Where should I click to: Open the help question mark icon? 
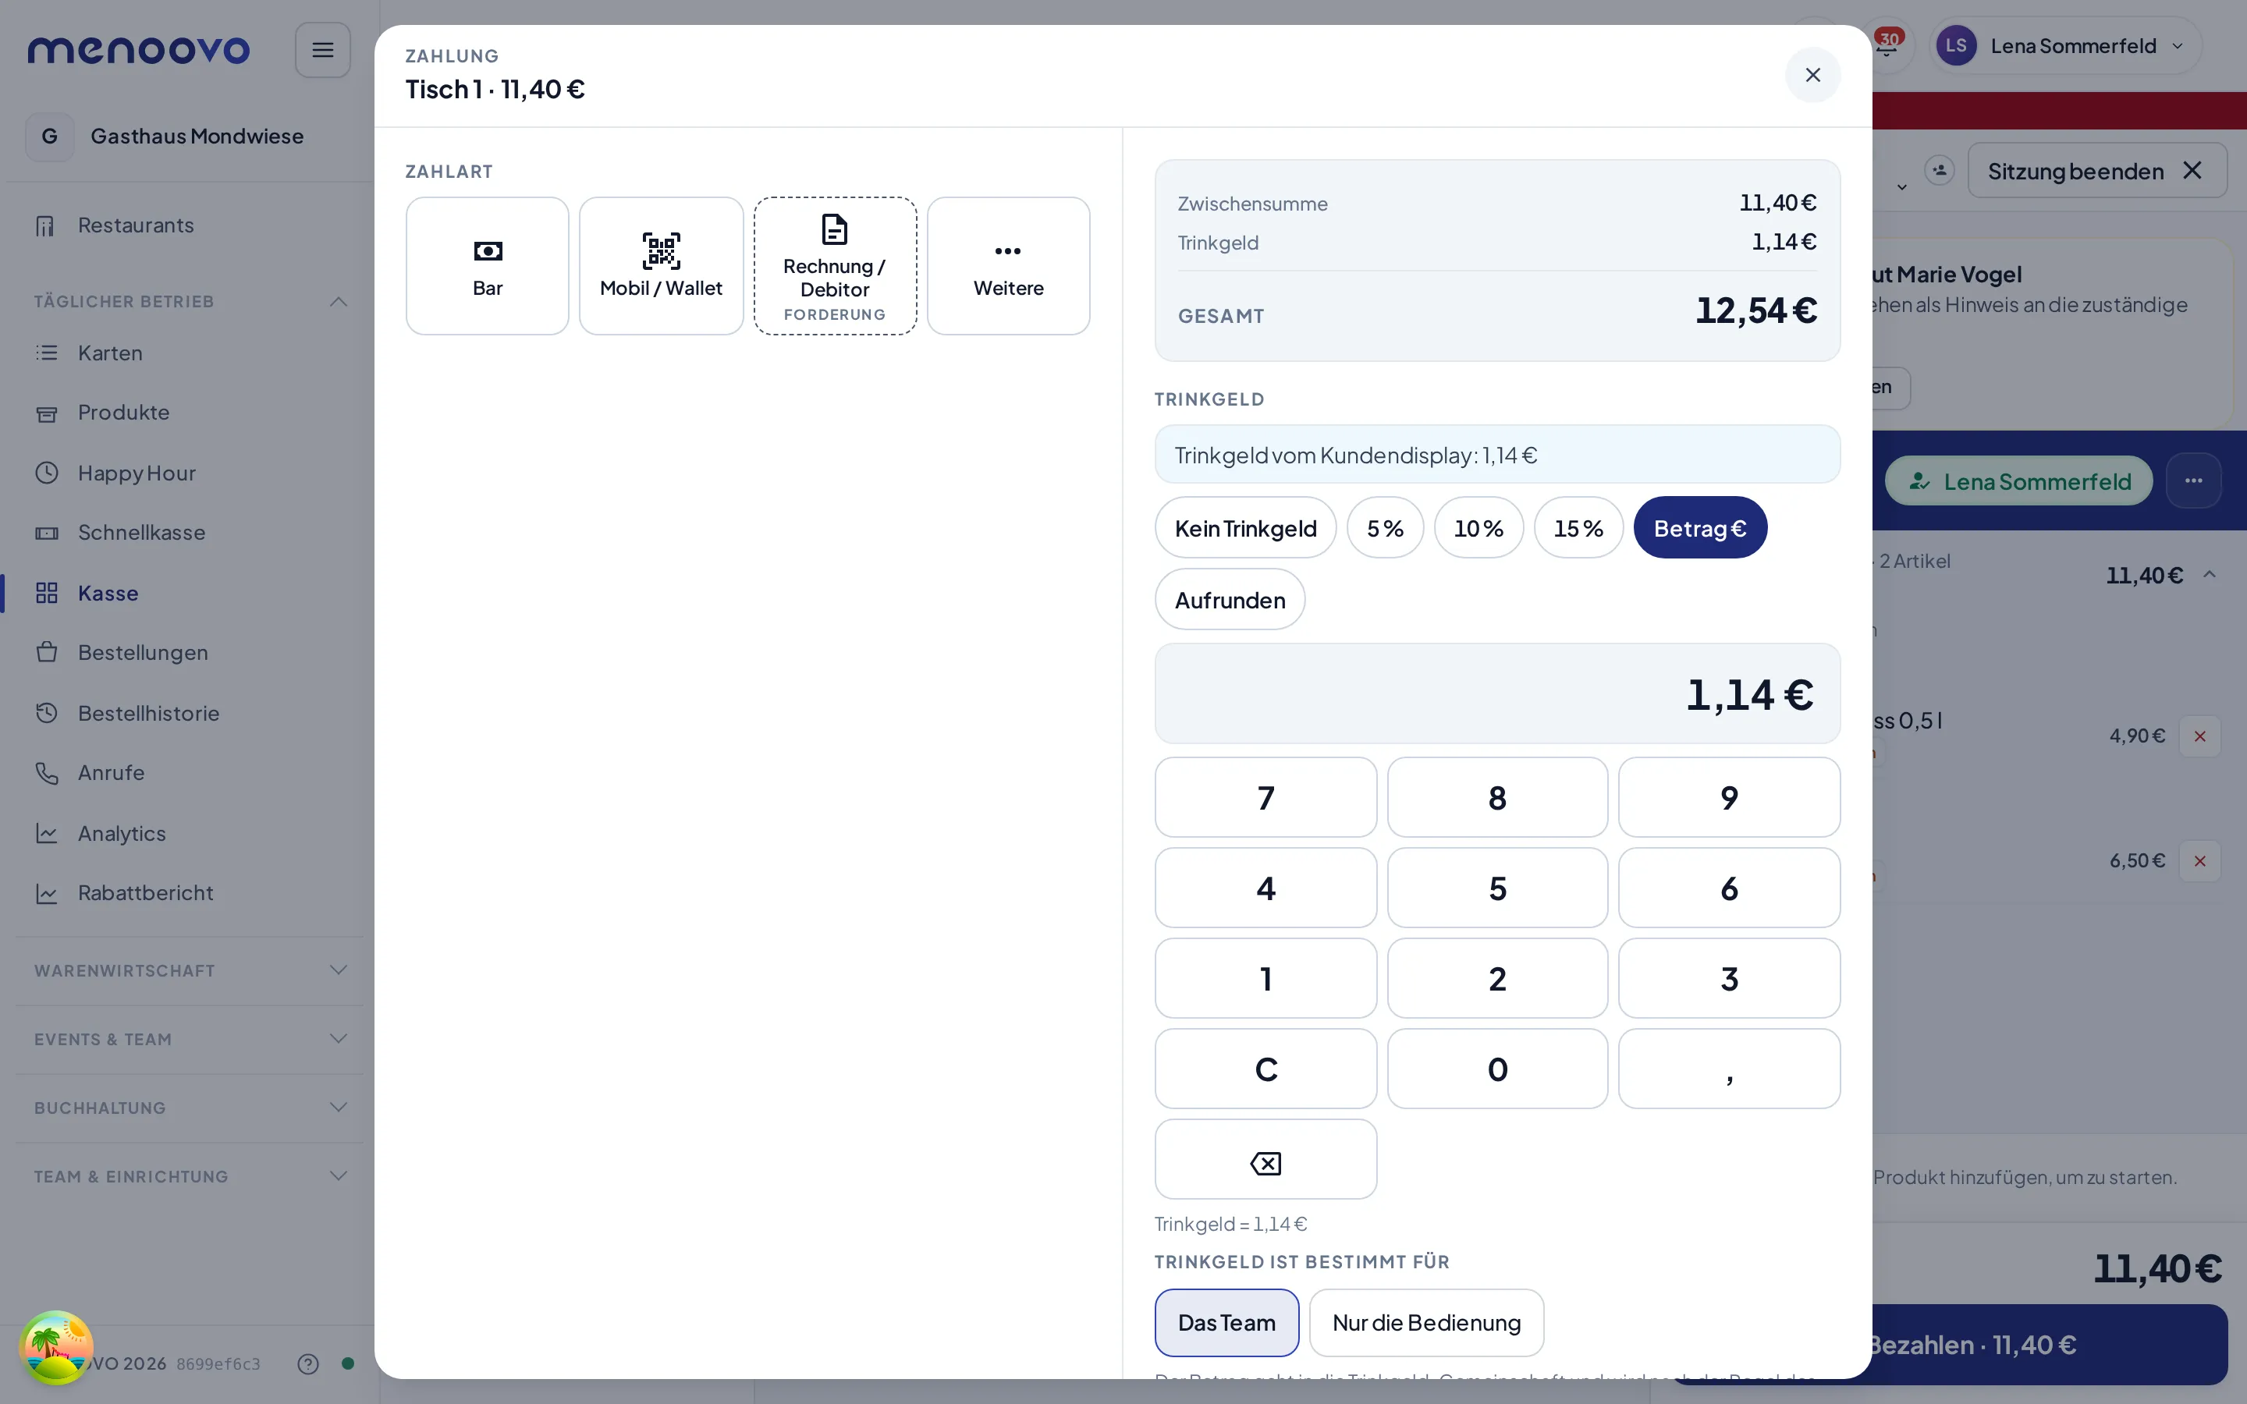tap(308, 1363)
